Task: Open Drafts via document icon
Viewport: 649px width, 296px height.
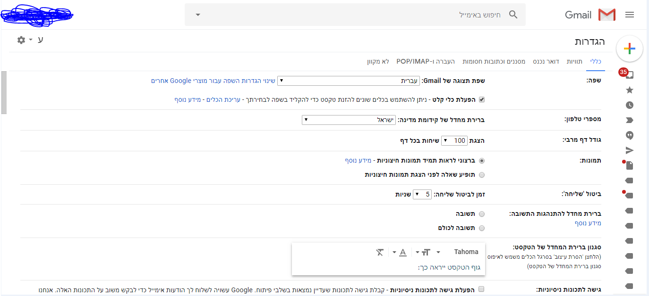Action: 629,165
